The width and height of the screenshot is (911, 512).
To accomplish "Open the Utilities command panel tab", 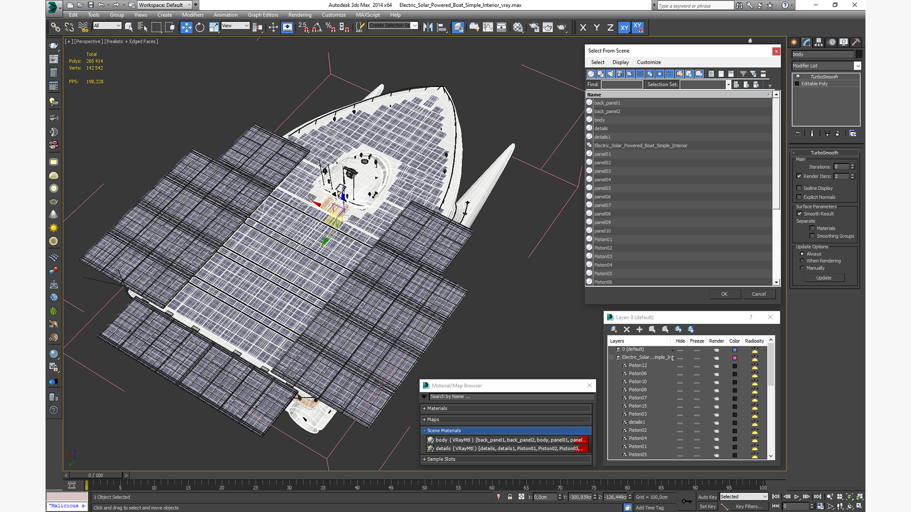I will coord(856,42).
